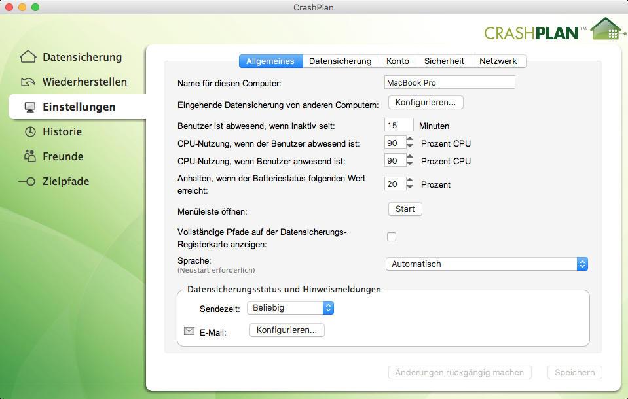Click the 'Minuten' unit label
The image size is (628, 399).
click(x=434, y=126)
